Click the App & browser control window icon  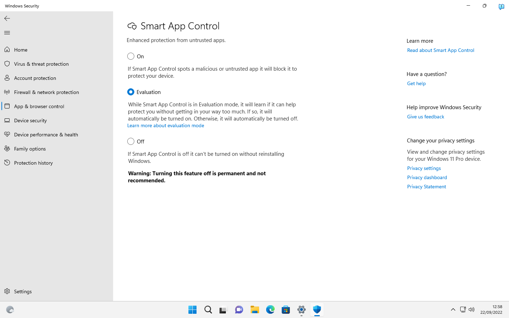click(7, 106)
